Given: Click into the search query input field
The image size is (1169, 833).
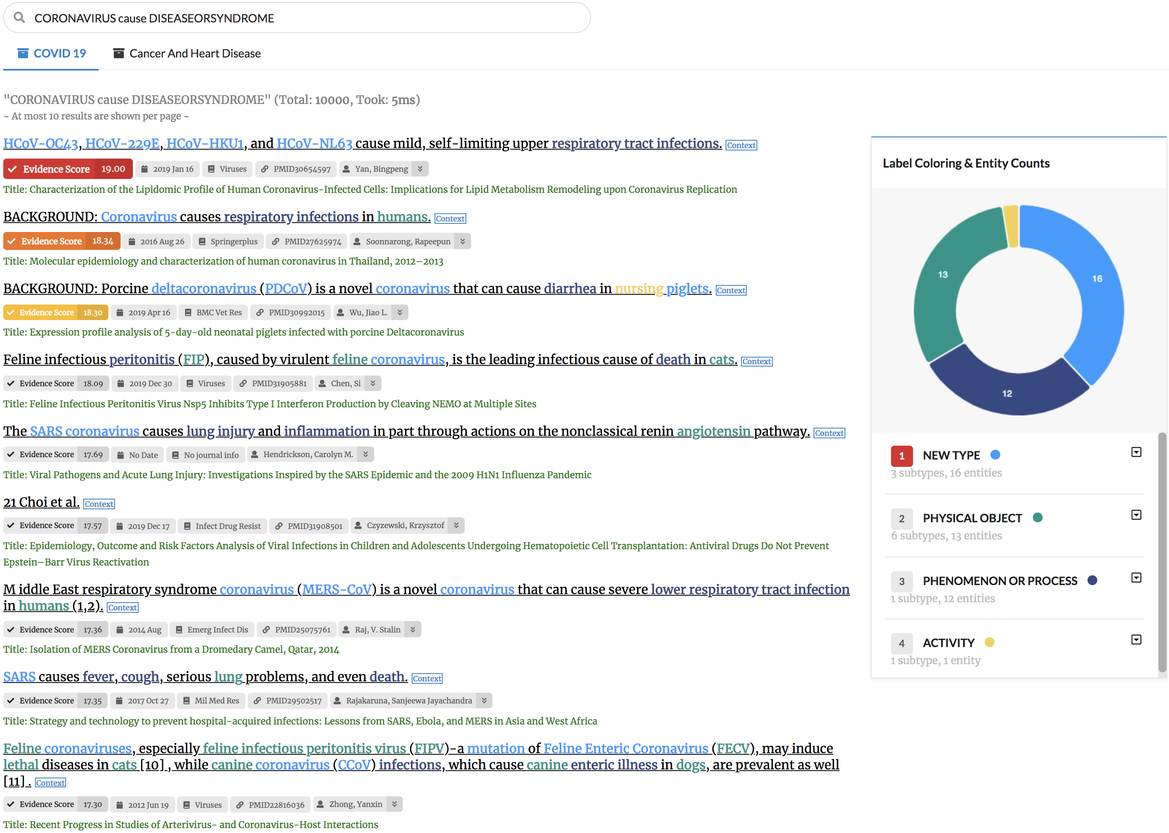Looking at the screenshot, I should coord(308,18).
